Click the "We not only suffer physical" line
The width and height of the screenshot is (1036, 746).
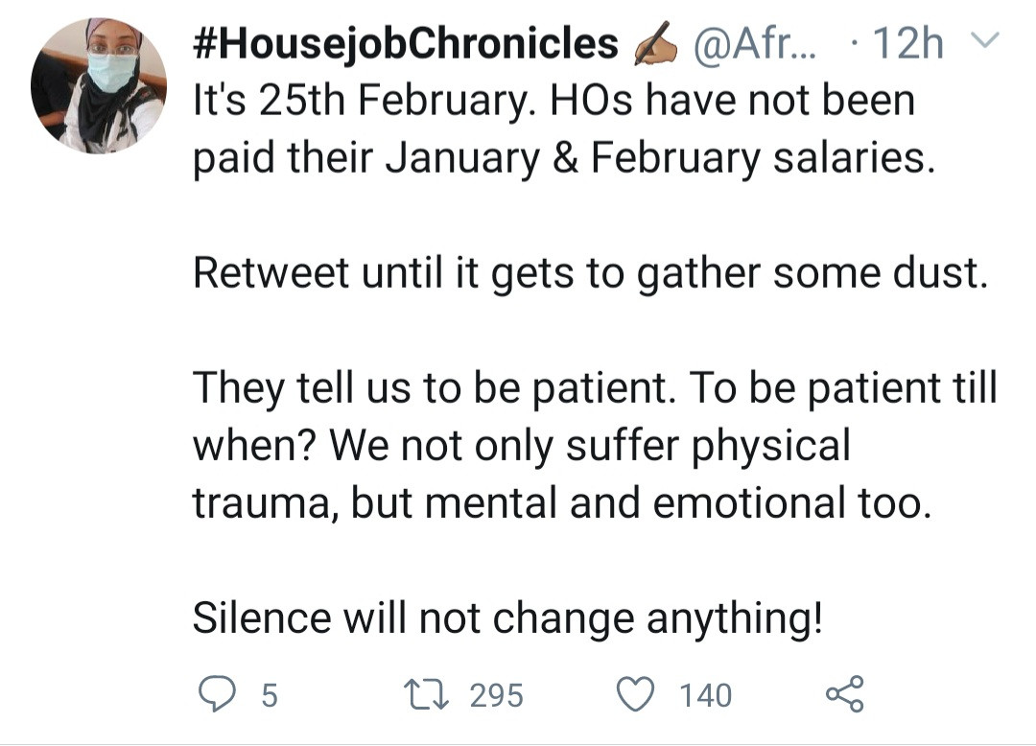coord(522,446)
